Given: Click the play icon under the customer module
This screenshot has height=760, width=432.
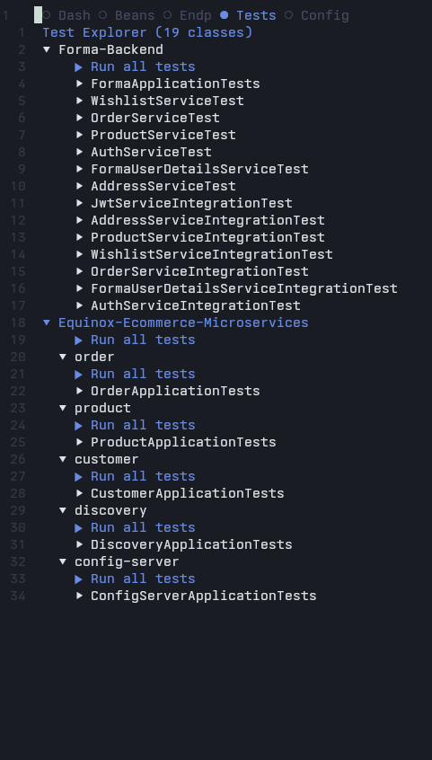Looking at the screenshot, I should (78, 477).
